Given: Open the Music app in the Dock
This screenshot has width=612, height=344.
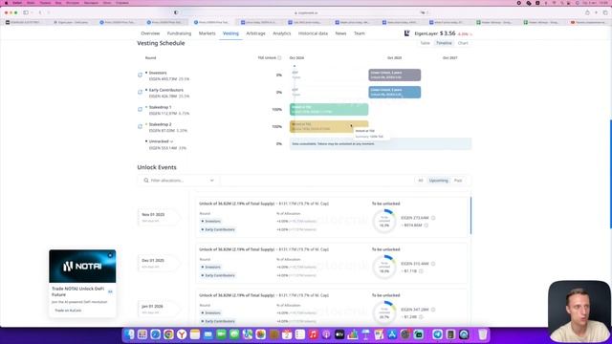Looking at the screenshot, I should point(313,334).
